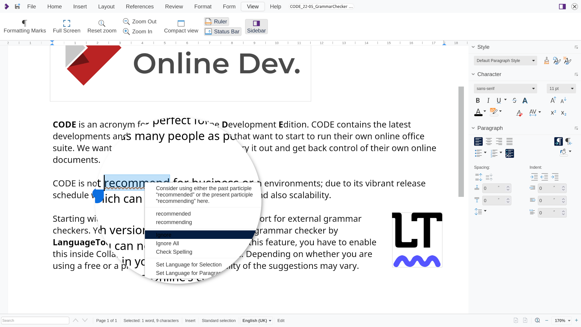This screenshot has width=581, height=327.
Task: Apply character highlighting color
Action: point(494,112)
